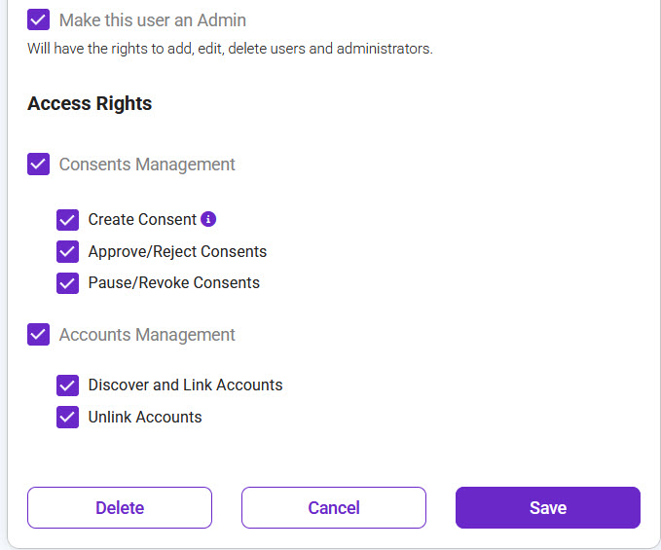Click the 'Discover and Link Accounts' label text

[x=185, y=385]
